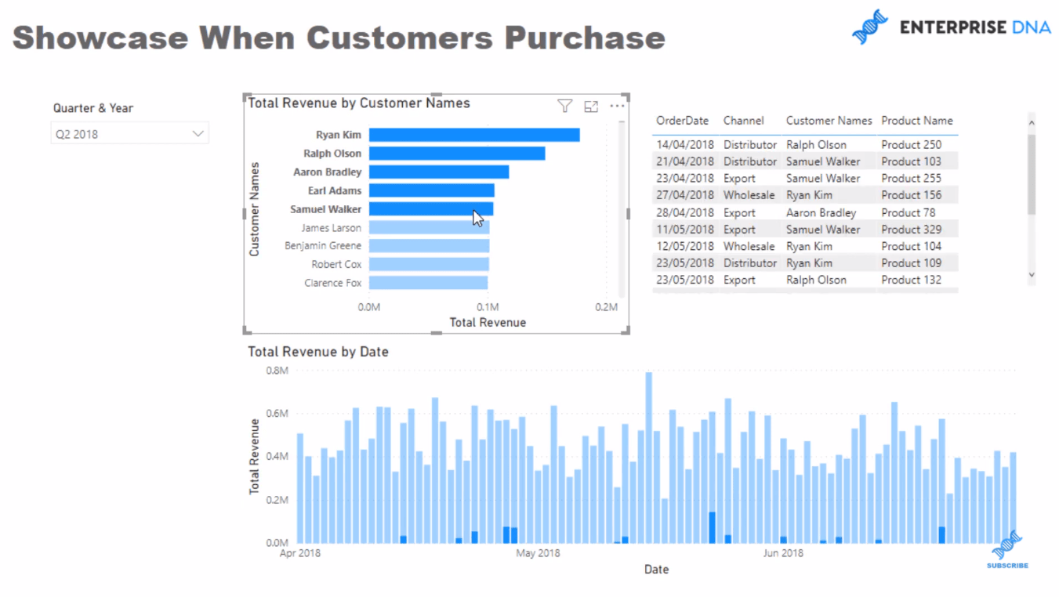This screenshot has height=597, width=1059.
Task: Open the filter icon on the revenue chart
Action: [x=564, y=106]
